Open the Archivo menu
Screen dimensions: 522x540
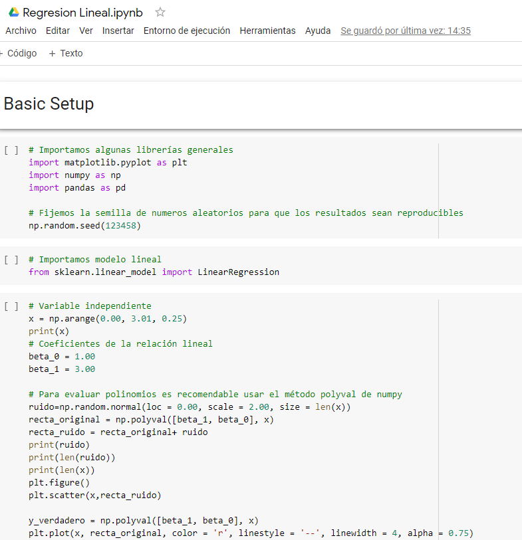(x=21, y=31)
